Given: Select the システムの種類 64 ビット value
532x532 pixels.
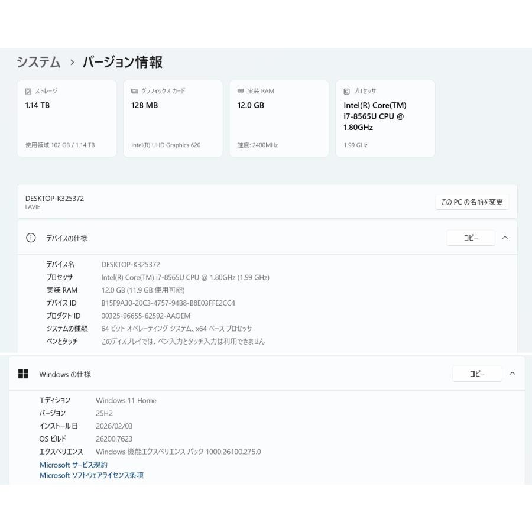Looking at the screenshot, I should 177,329.
